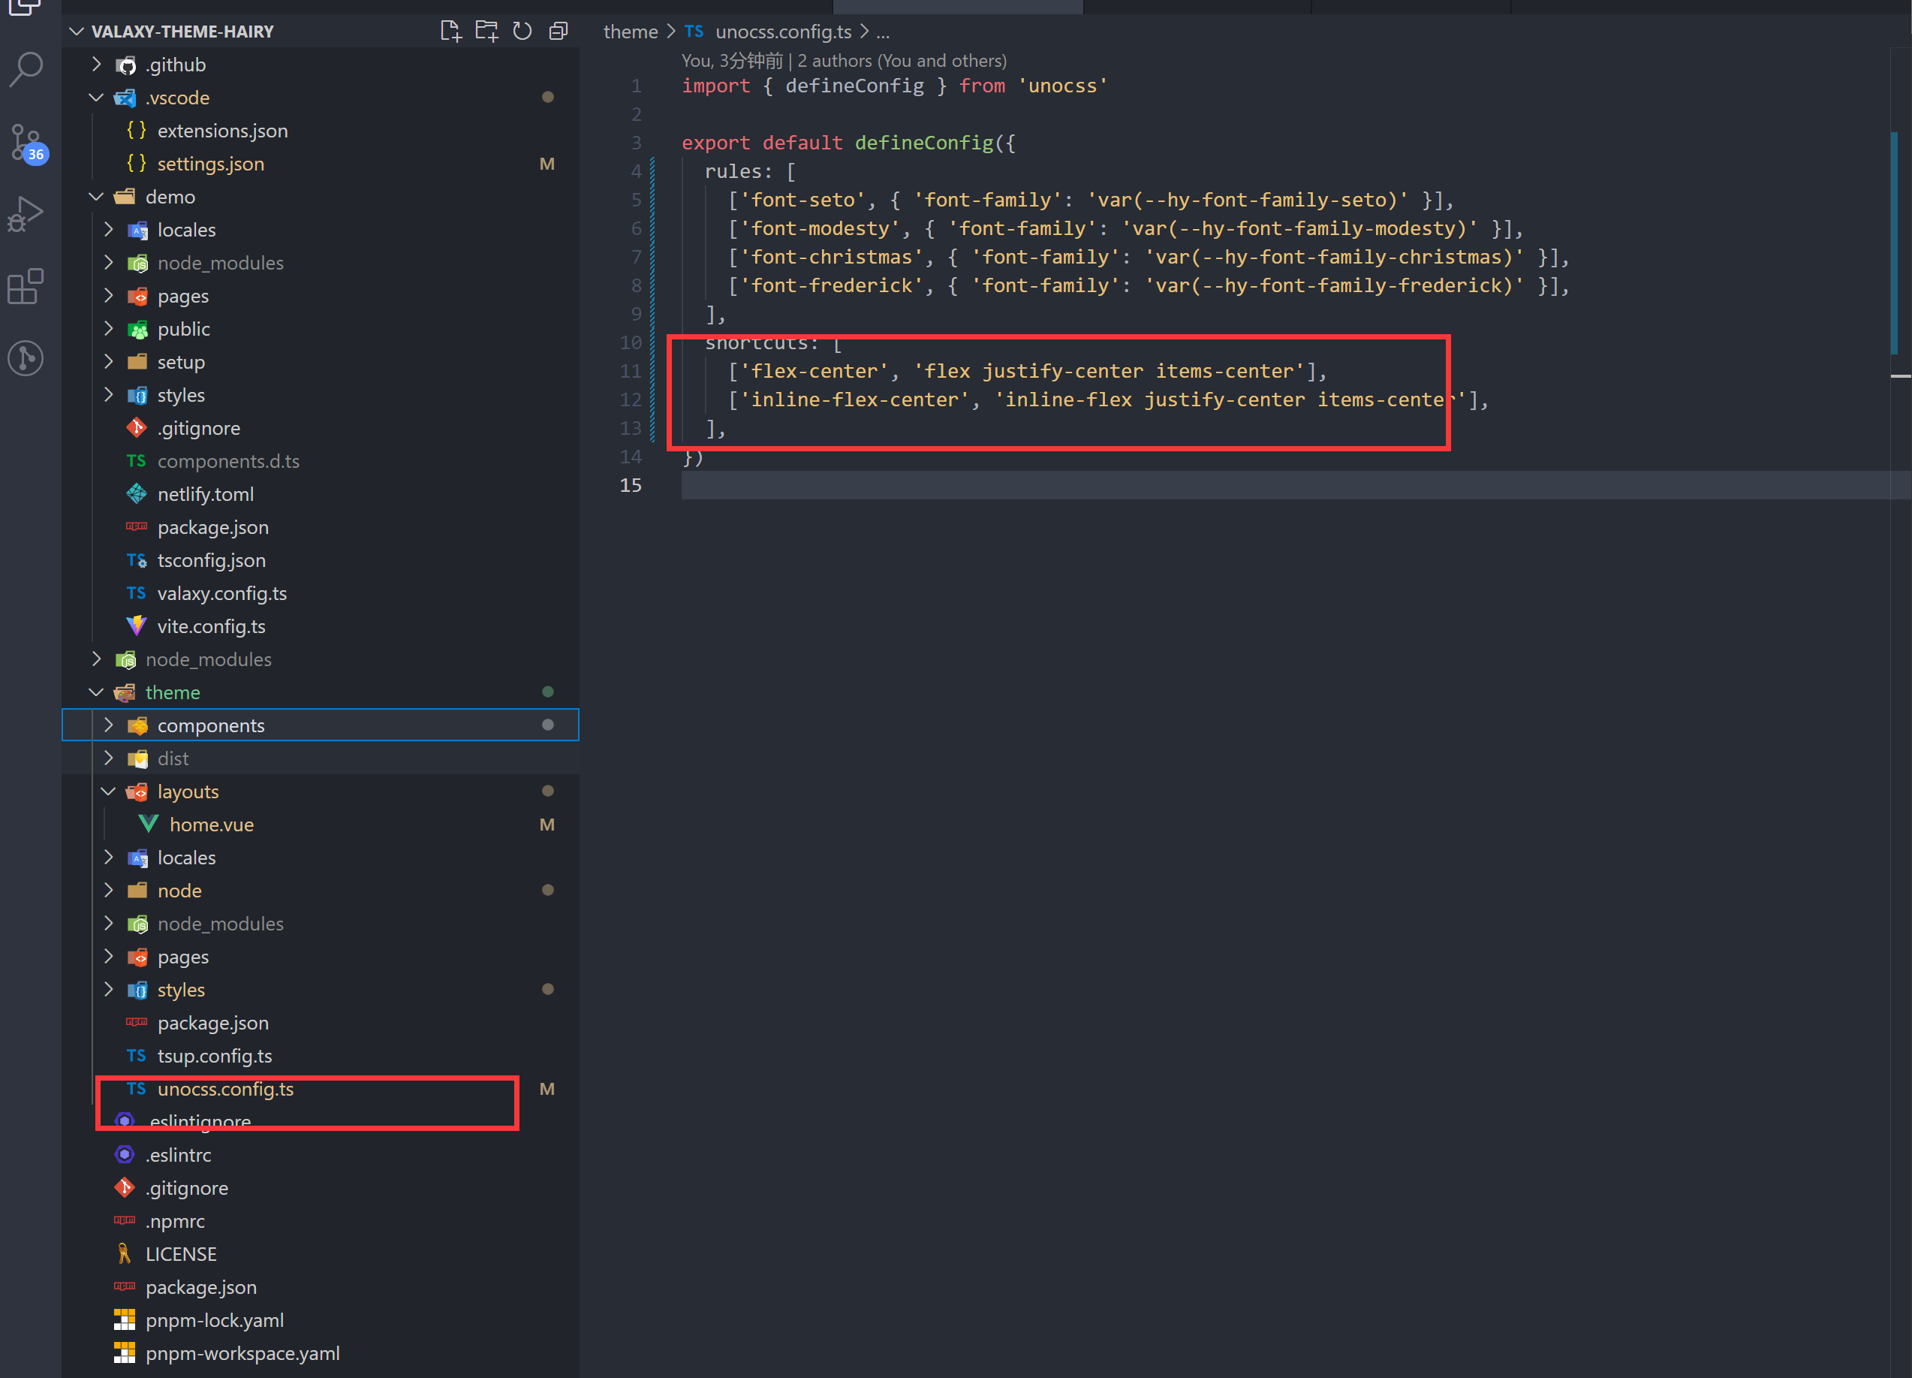Open the Run and Debug panel
This screenshot has height=1378, width=1912.
click(26, 213)
